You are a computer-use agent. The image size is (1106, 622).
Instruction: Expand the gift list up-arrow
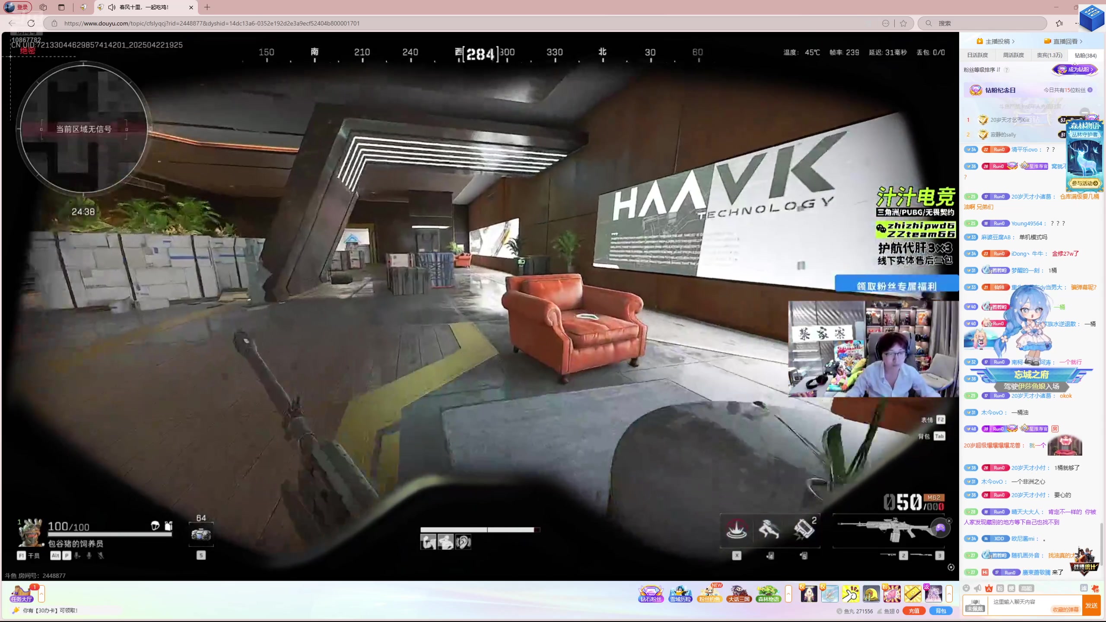pyautogui.click(x=949, y=594)
